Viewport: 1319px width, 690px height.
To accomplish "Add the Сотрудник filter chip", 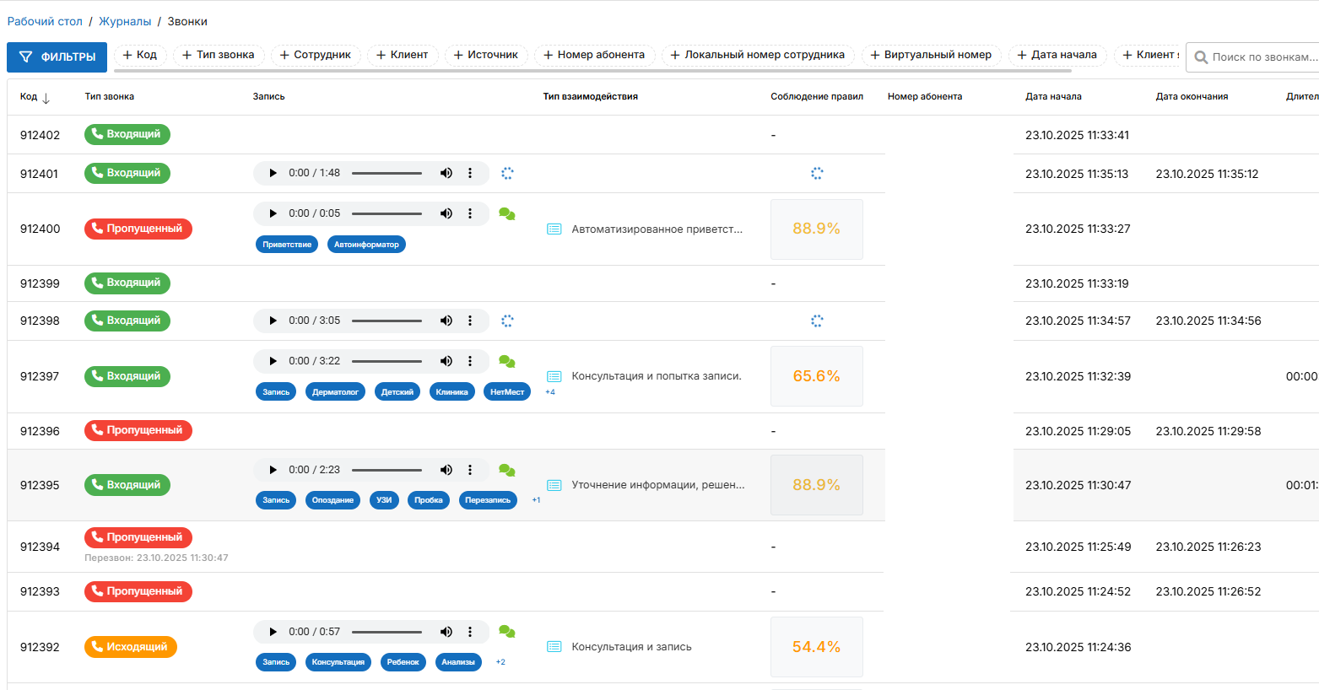I will tap(316, 55).
